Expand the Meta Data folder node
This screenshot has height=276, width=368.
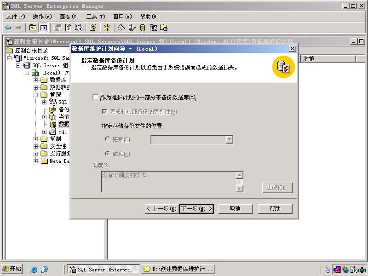36,161
